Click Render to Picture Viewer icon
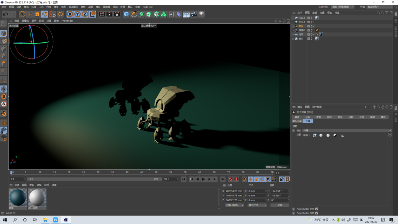This screenshot has width=398, height=224. click(109, 14)
